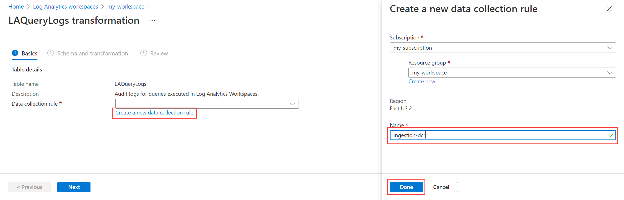Click the Done button
The image size is (624, 200).
[406, 187]
